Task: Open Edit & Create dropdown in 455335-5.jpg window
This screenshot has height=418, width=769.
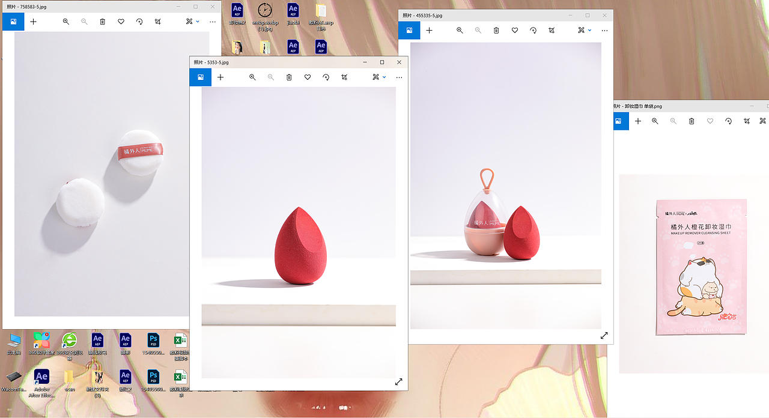Action: [585, 30]
